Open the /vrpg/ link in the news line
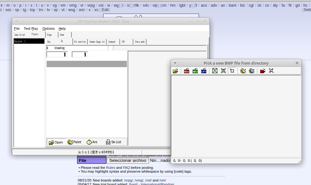The image size is (311, 185). (x=129, y=180)
